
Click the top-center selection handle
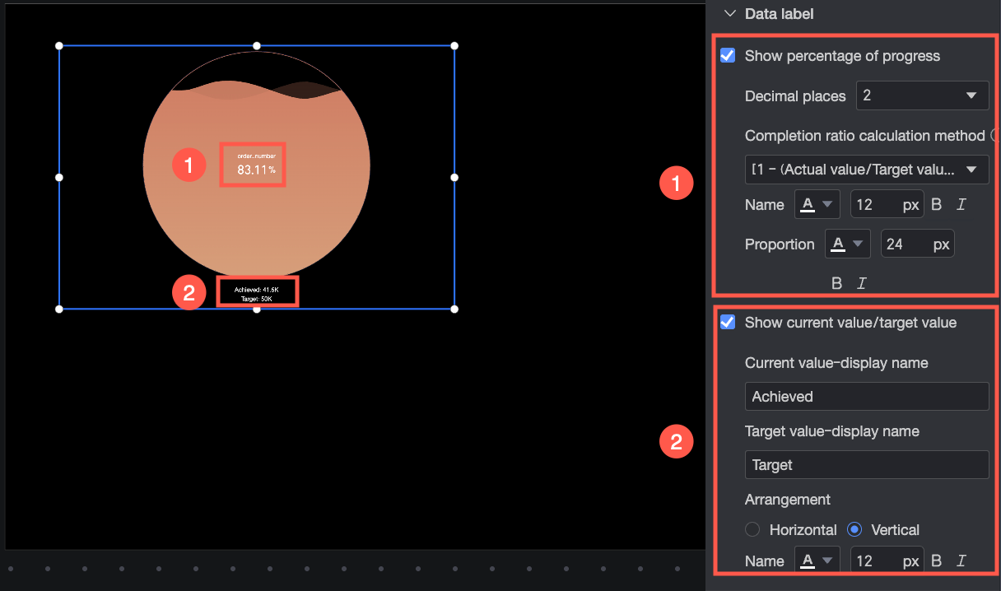coord(257,45)
